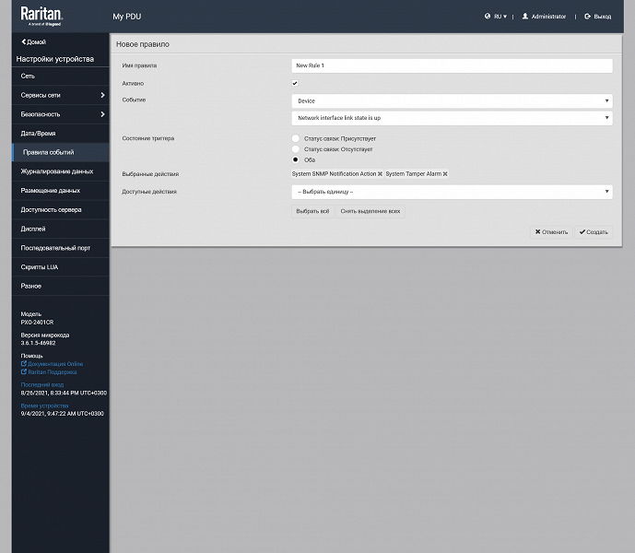Viewport: 635px width, 553px height.
Task: Open Network interface link state dropdown
Action: pyautogui.click(x=452, y=118)
